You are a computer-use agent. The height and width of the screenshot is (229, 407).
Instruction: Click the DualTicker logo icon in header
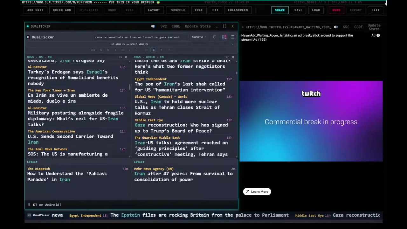coord(29,37)
